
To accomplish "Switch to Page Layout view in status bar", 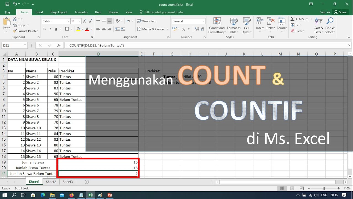I will click(x=292, y=188).
